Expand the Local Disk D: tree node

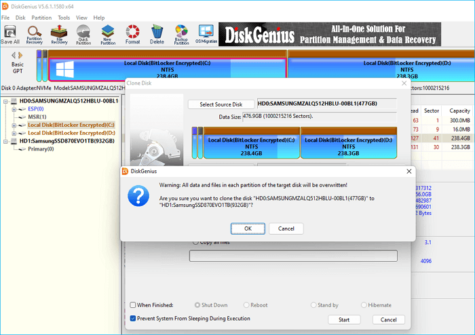pos(14,133)
